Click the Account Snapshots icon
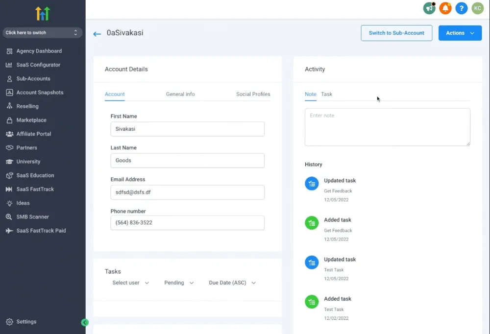This screenshot has width=490, height=334. coord(9,93)
